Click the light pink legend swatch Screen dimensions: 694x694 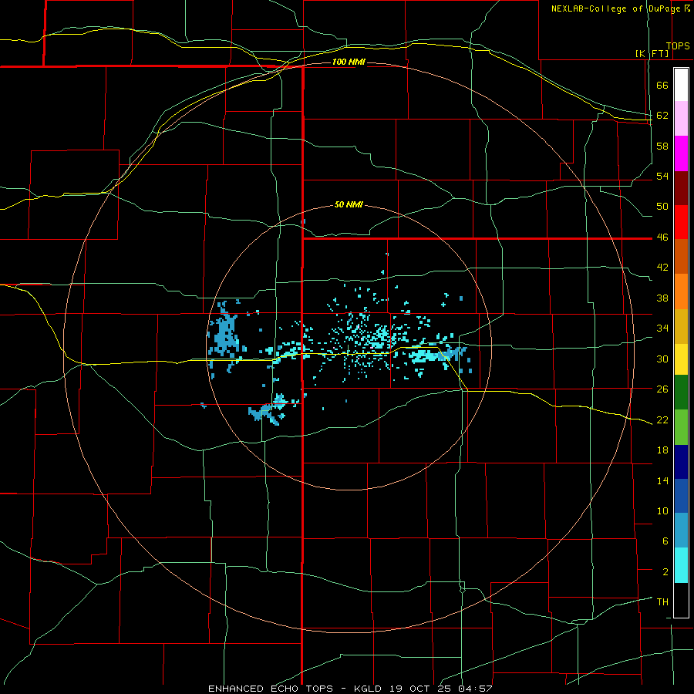pyautogui.click(x=681, y=118)
